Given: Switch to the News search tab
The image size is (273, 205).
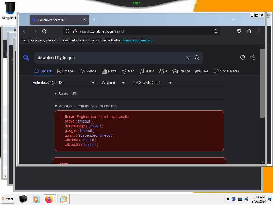Looking at the screenshot, I should (x=109, y=71).
